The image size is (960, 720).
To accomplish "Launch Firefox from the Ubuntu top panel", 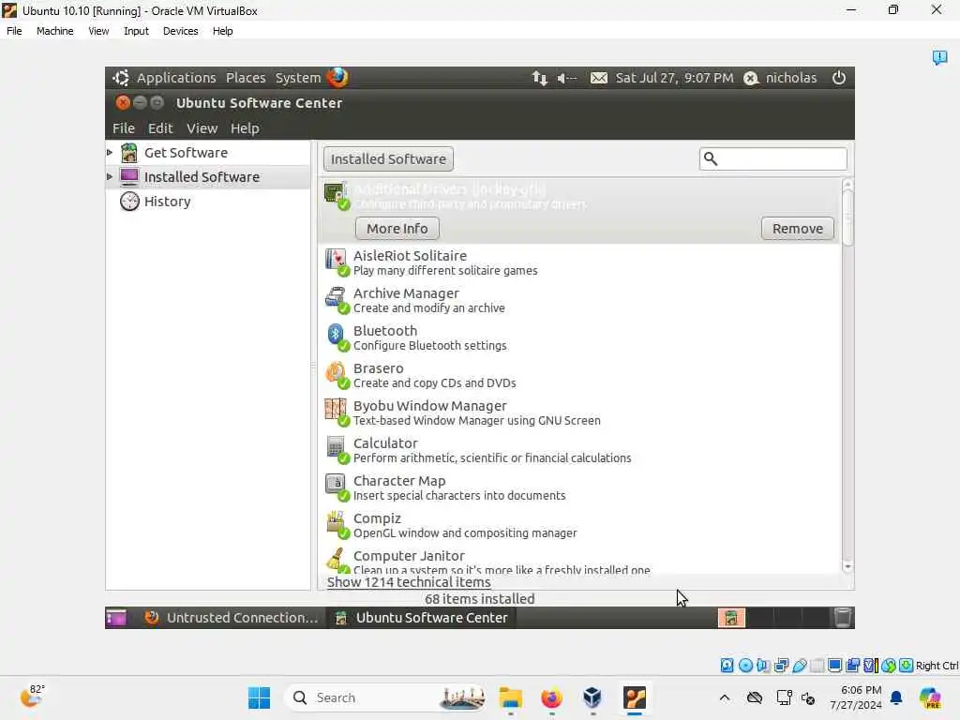I will (x=337, y=77).
